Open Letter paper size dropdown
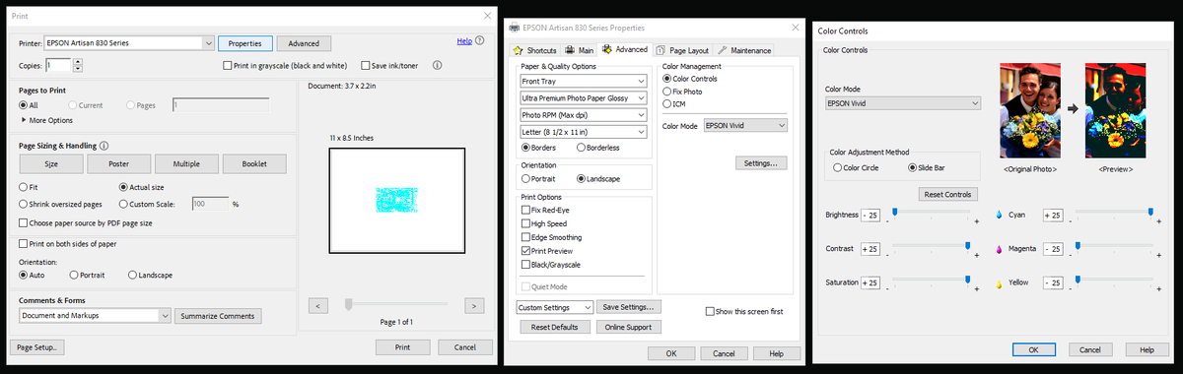 (583, 131)
